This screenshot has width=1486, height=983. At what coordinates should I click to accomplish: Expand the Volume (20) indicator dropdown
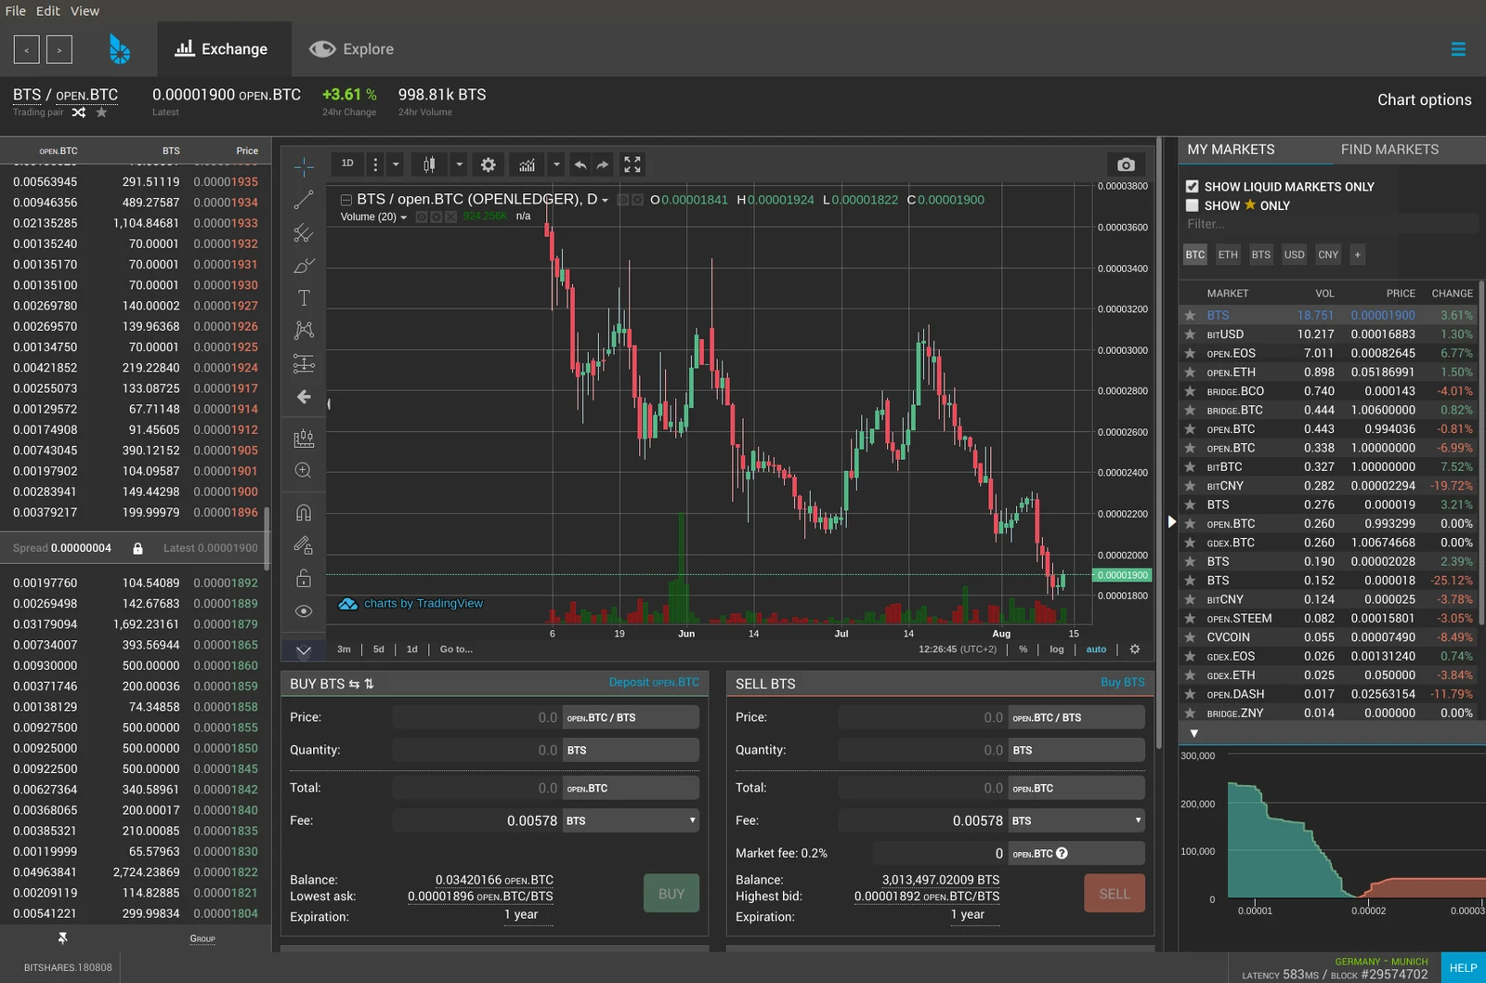(x=403, y=217)
